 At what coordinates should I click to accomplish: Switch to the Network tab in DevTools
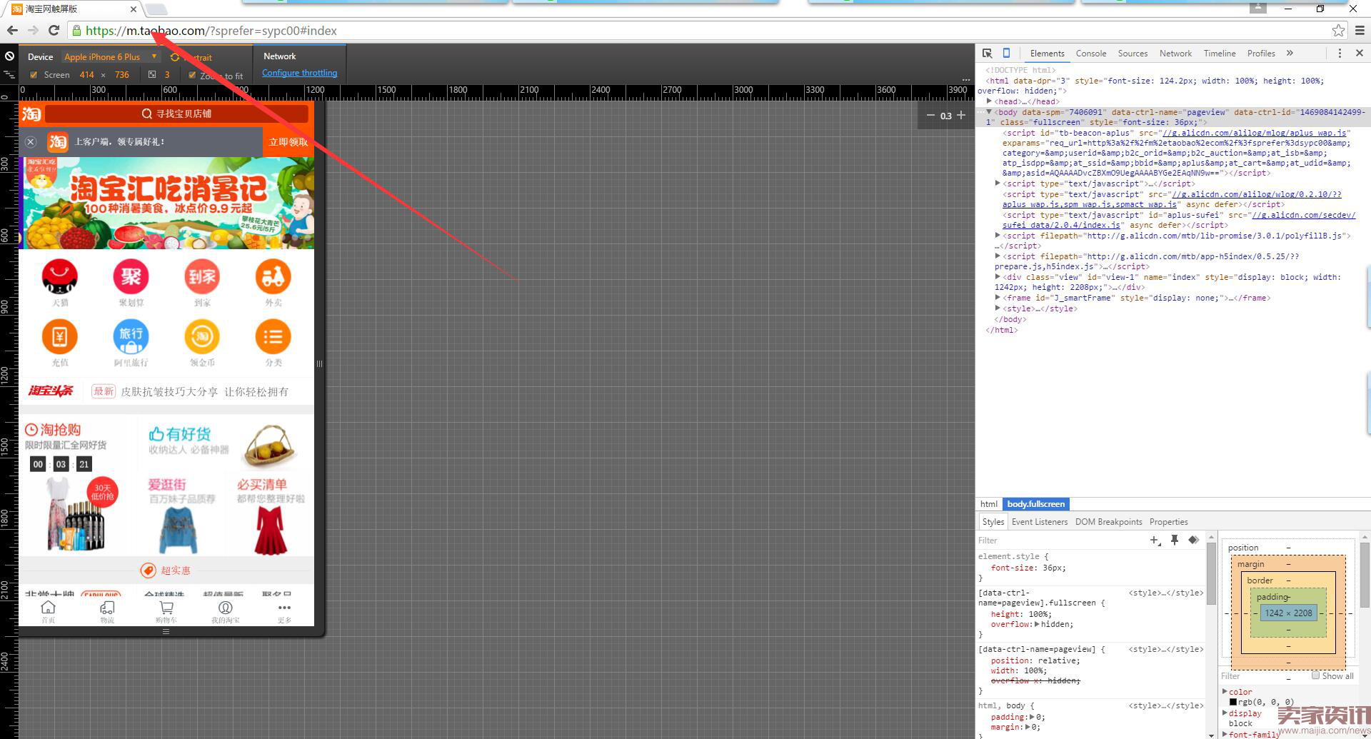click(x=1175, y=54)
